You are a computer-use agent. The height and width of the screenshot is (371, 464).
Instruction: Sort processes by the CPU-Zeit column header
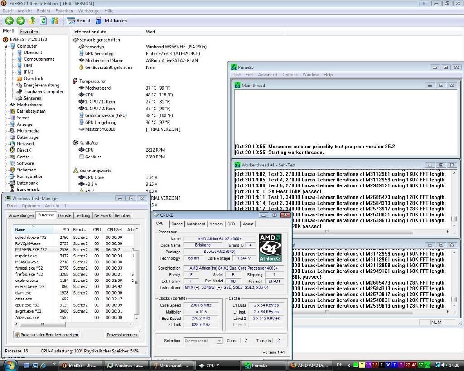(115, 229)
